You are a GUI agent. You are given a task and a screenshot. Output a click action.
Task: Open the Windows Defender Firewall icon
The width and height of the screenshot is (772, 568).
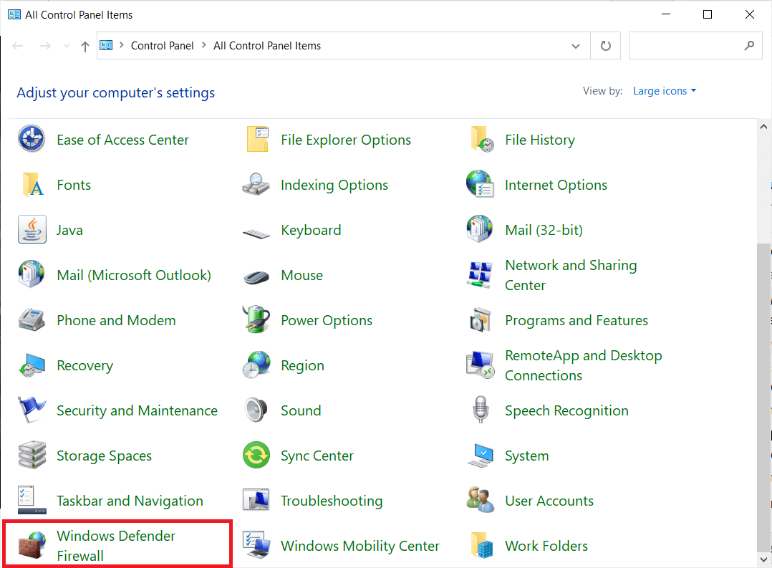[32, 546]
